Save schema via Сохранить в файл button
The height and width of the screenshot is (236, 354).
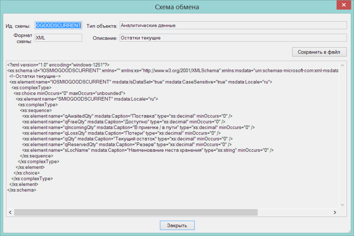(319, 52)
